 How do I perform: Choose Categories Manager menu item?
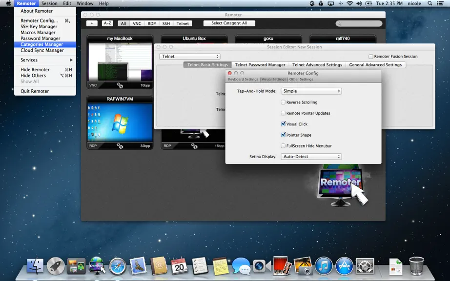coord(45,44)
